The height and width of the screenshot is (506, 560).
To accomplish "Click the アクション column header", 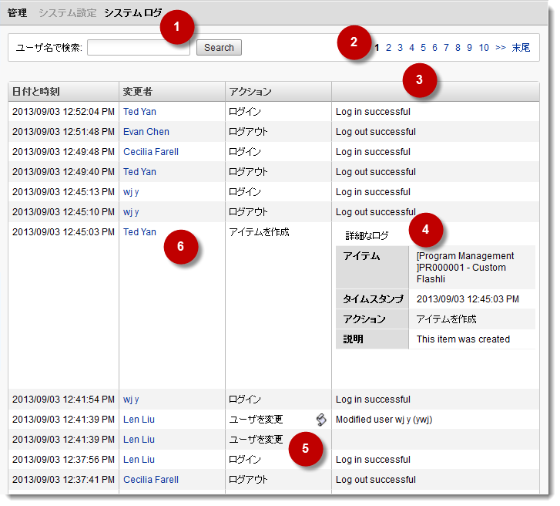I will click(x=279, y=92).
